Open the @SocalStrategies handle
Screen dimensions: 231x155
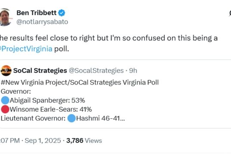(96, 71)
